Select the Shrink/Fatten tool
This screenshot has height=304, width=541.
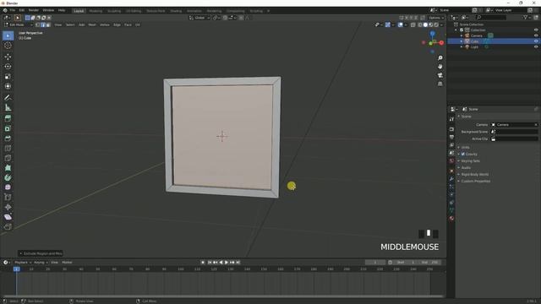tap(8, 207)
